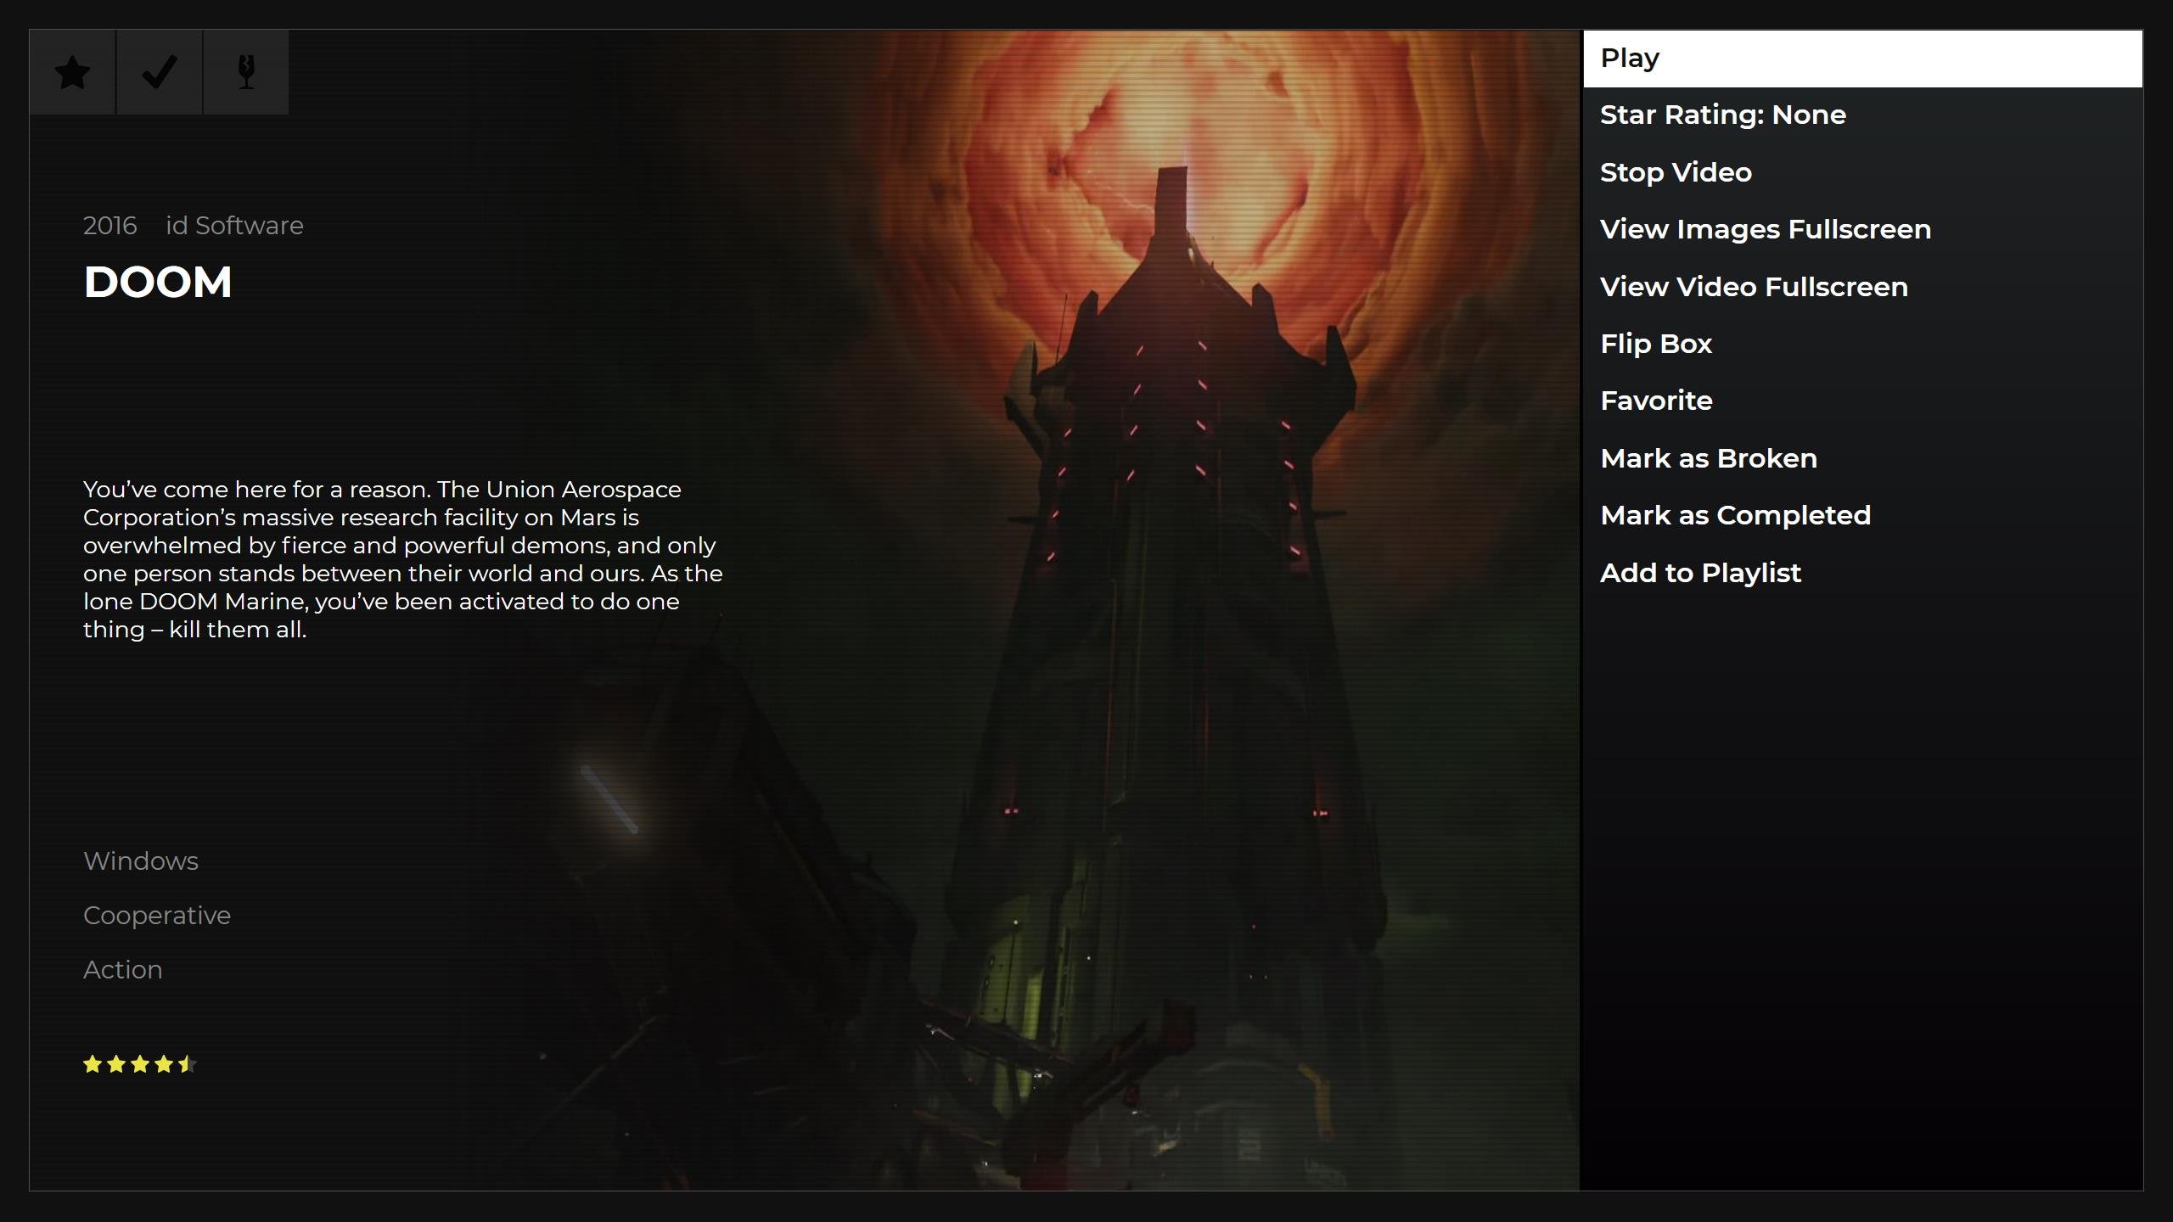Click the checkmark completed icon
Viewport: 2173px width, 1222px height.
(x=160, y=72)
